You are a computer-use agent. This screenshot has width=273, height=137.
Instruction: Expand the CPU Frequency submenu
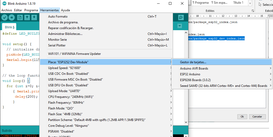106,97
